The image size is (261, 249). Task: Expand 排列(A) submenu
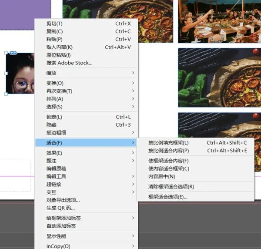[86, 99]
